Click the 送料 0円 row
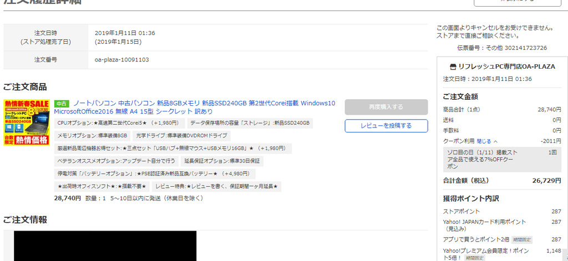568x261 pixels. (x=502, y=120)
